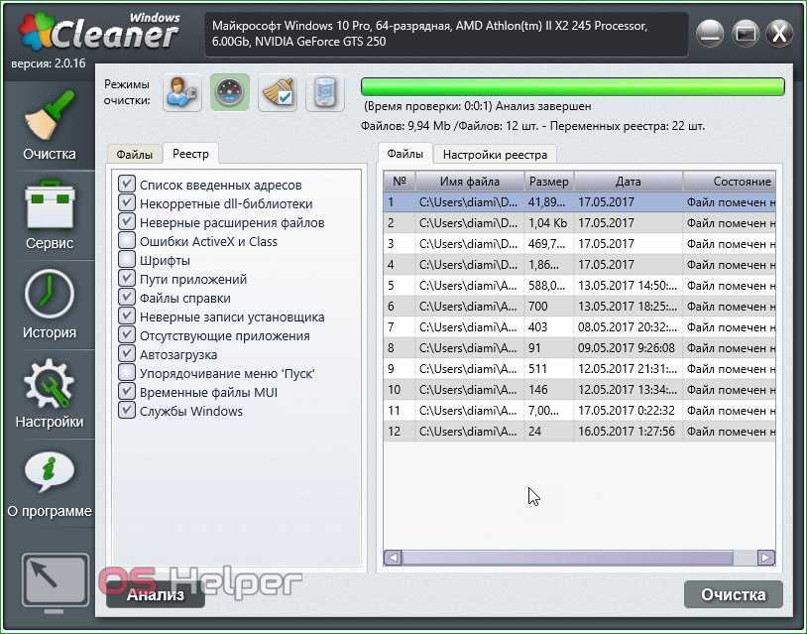Click the system info text field
This screenshot has height=634, width=807.
click(x=446, y=34)
